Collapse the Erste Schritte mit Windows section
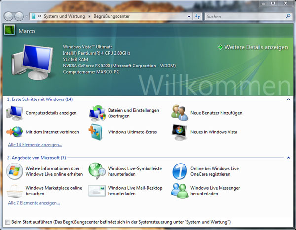Viewport: 296px width, 230px height. coord(288,99)
